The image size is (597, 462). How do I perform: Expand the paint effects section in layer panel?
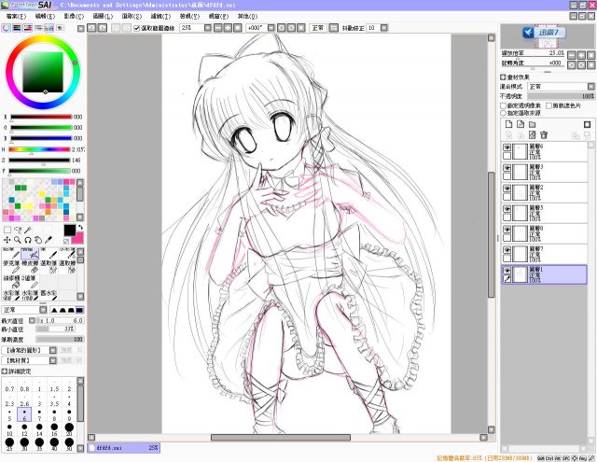point(503,77)
